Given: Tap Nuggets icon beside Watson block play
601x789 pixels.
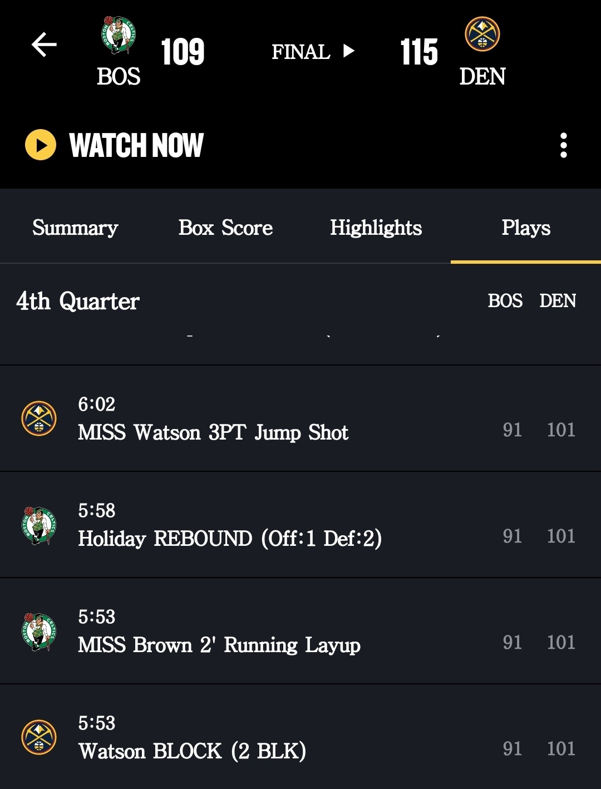Looking at the screenshot, I should (x=39, y=737).
